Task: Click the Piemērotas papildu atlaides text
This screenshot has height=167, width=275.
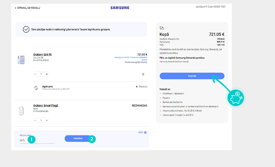Action: pyautogui.click(x=136, y=62)
